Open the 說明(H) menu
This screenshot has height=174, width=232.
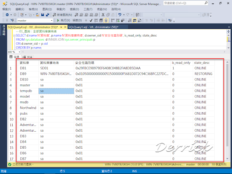(116, 9)
